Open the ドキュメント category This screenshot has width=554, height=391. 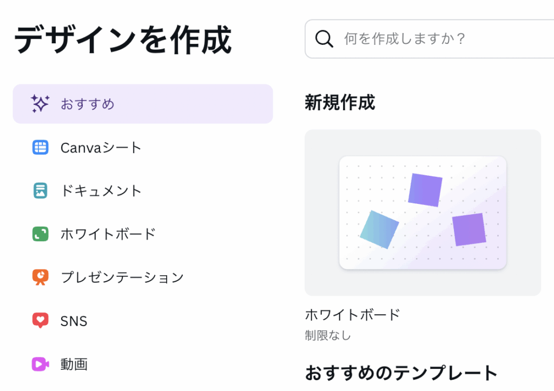pos(101,190)
